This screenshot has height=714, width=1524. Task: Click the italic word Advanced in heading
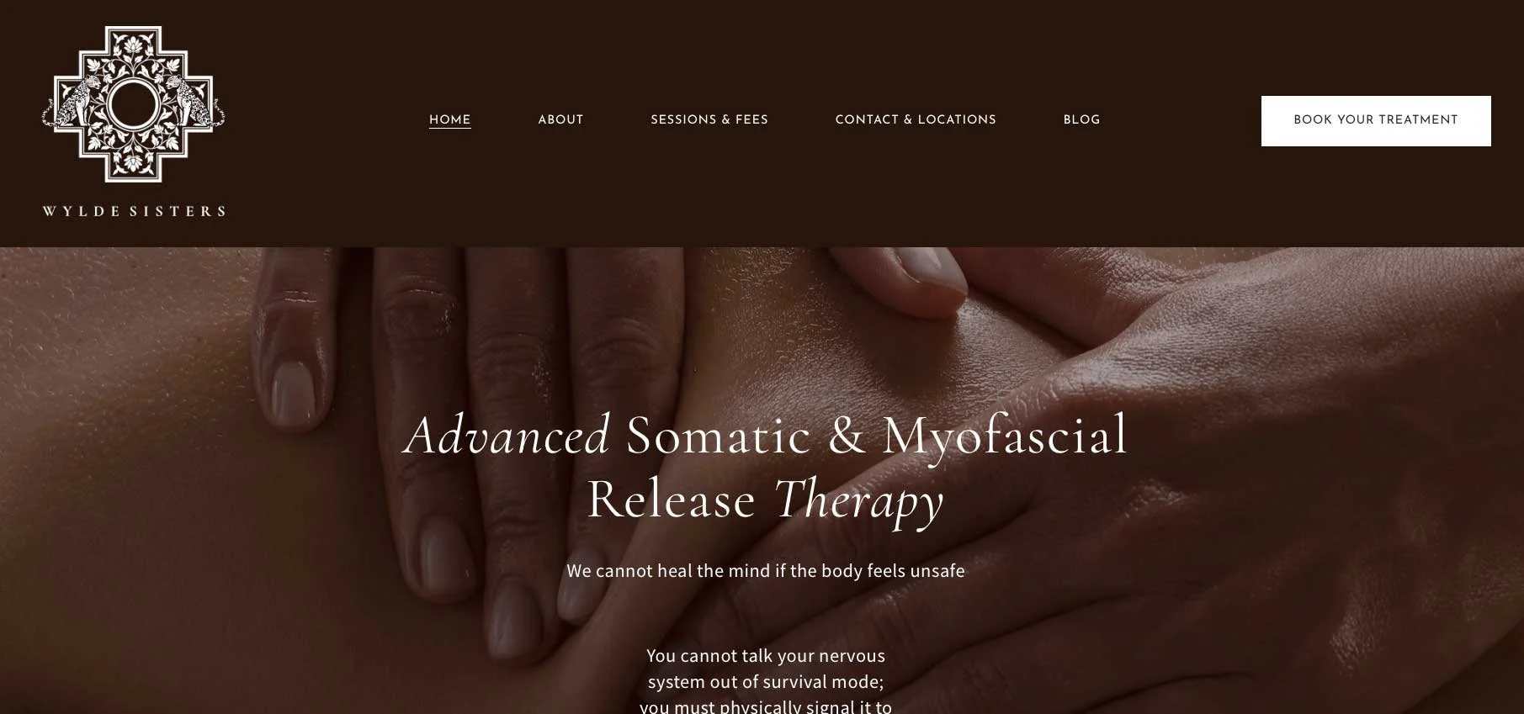tap(507, 436)
